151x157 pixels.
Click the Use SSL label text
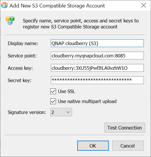coord(67,91)
